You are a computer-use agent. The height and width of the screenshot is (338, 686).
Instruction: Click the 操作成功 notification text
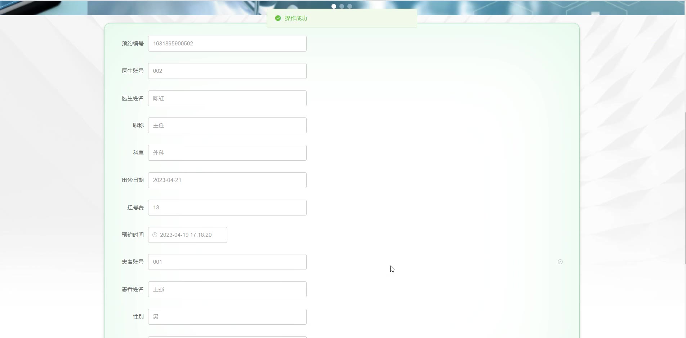click(296, 18)
